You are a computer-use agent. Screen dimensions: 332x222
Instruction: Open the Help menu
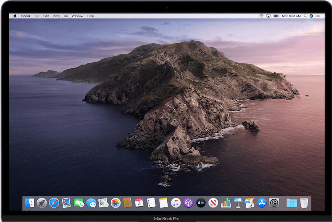tap(91, 16)
